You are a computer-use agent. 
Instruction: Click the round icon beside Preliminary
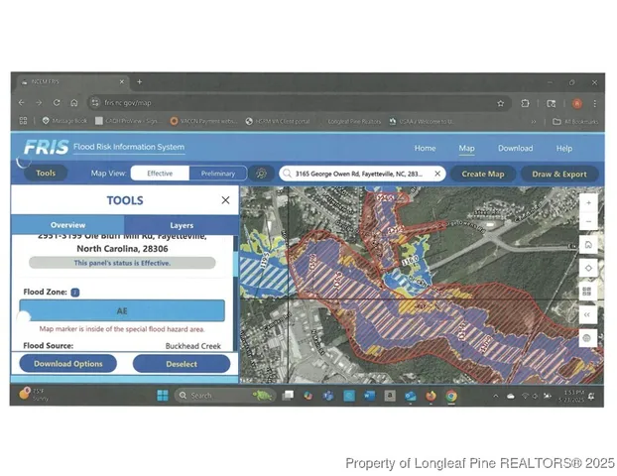pyautogui.click(x=260, y=174)
